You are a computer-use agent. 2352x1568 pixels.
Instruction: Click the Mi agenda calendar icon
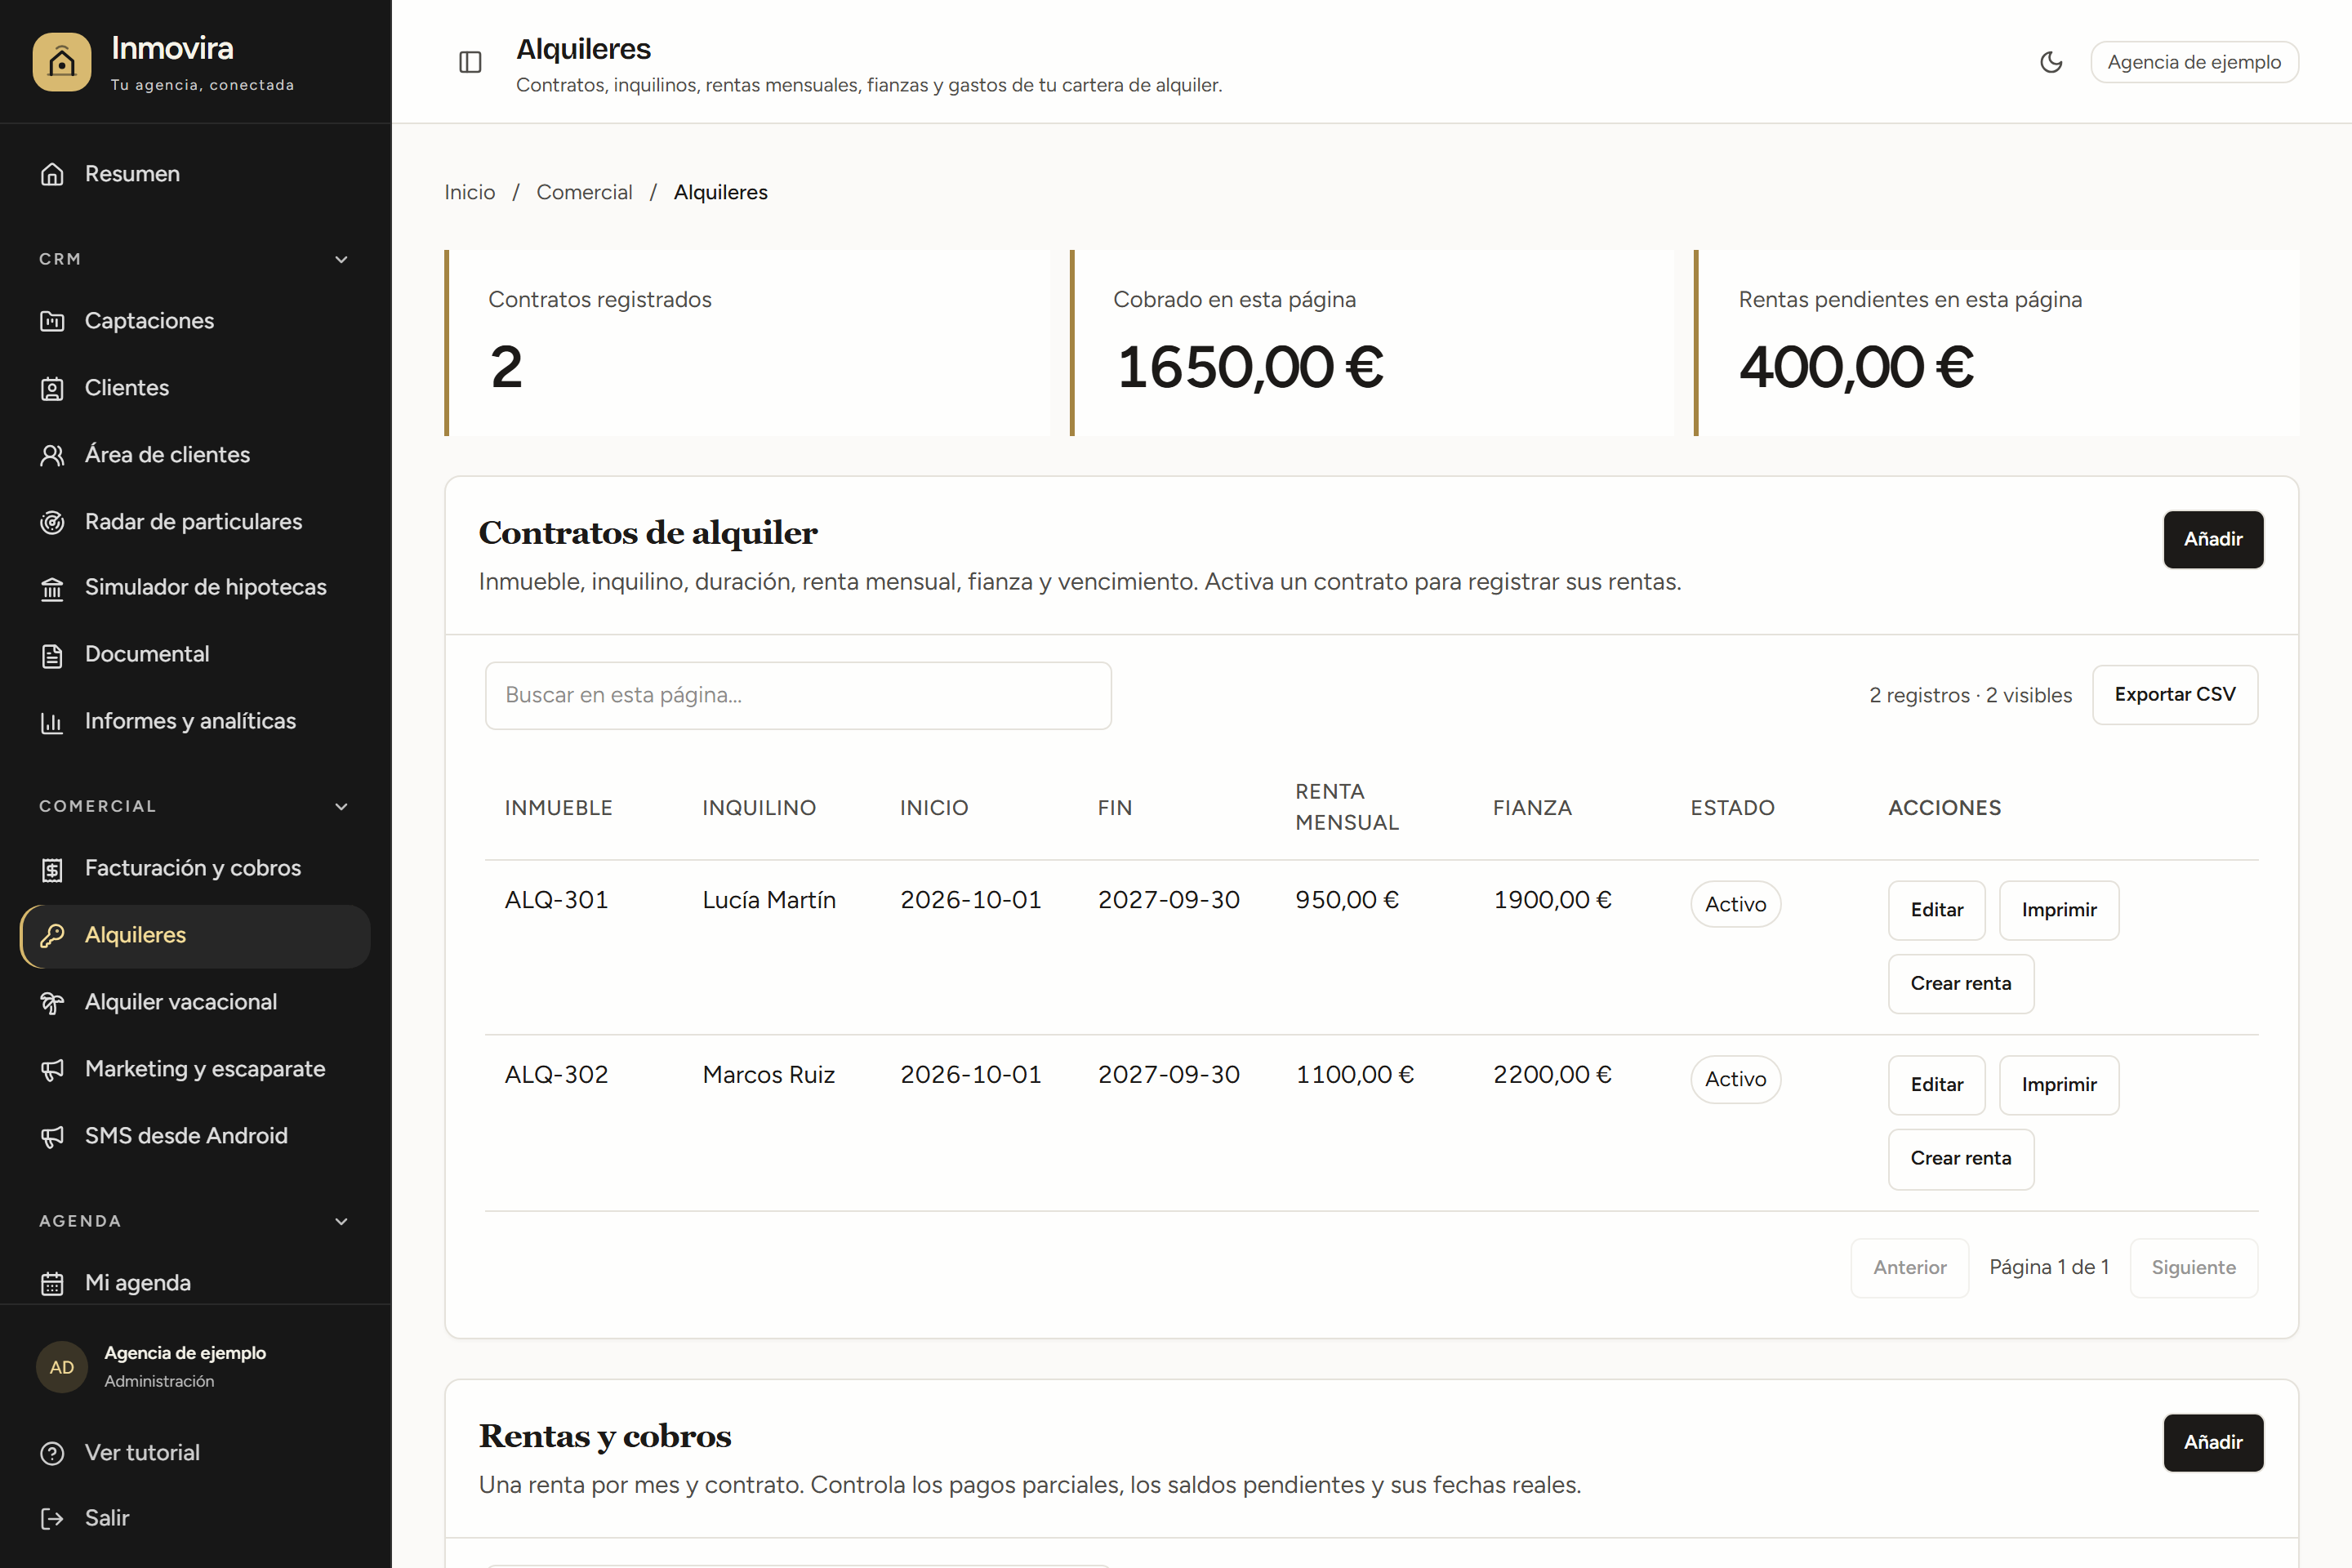(x=52, y=1283)
